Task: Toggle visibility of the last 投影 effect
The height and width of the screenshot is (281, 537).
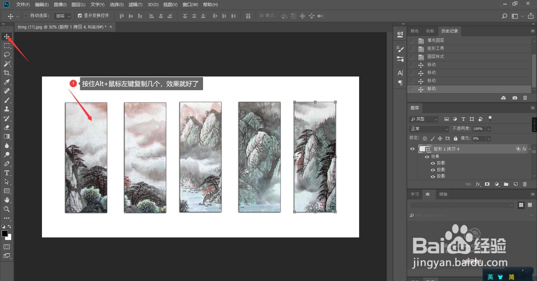Action: click(x=433, y=176)
